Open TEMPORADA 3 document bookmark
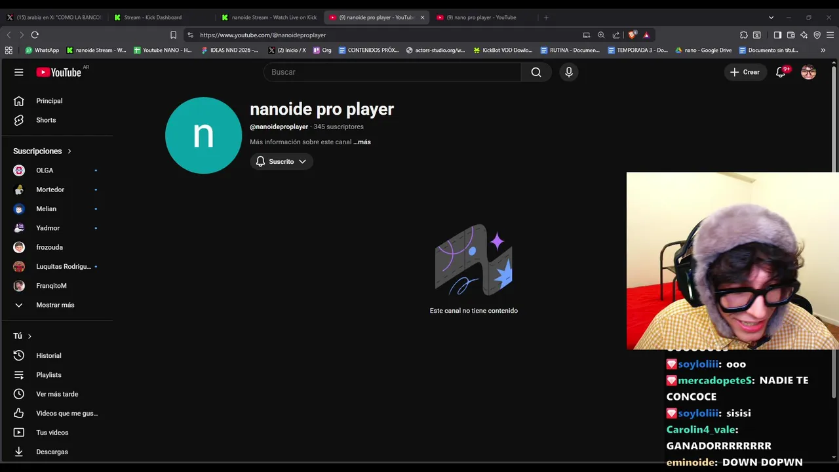Image resolution: width=839 pixels, height=472 pixels. [637, 50]
